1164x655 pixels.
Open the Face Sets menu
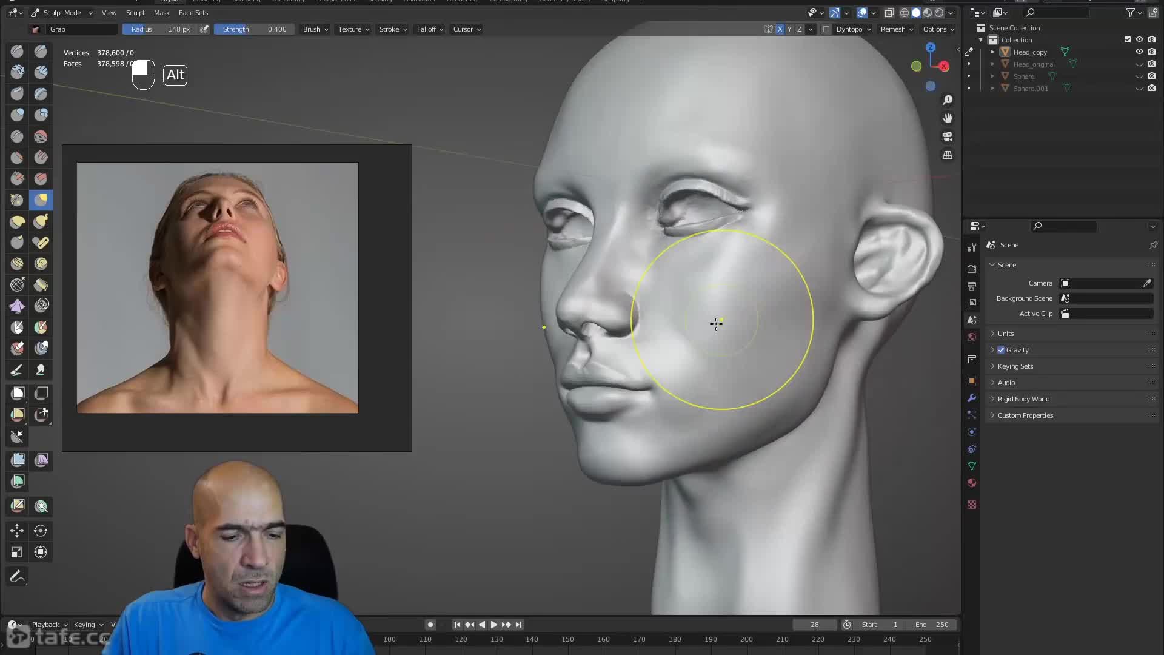pyautogui.click(x=193, y=13)
